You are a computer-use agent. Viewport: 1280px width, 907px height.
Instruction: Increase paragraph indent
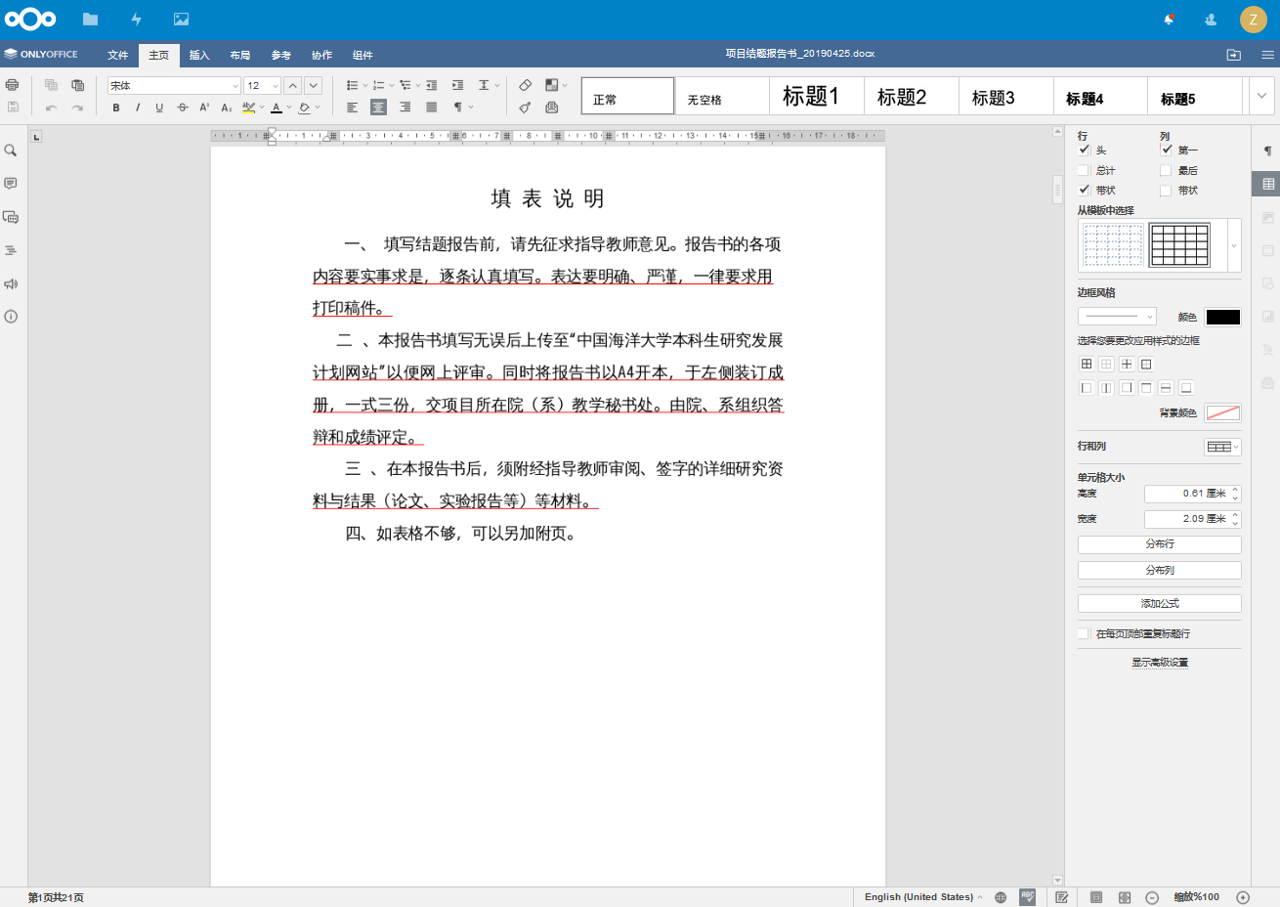coord(457,86)
